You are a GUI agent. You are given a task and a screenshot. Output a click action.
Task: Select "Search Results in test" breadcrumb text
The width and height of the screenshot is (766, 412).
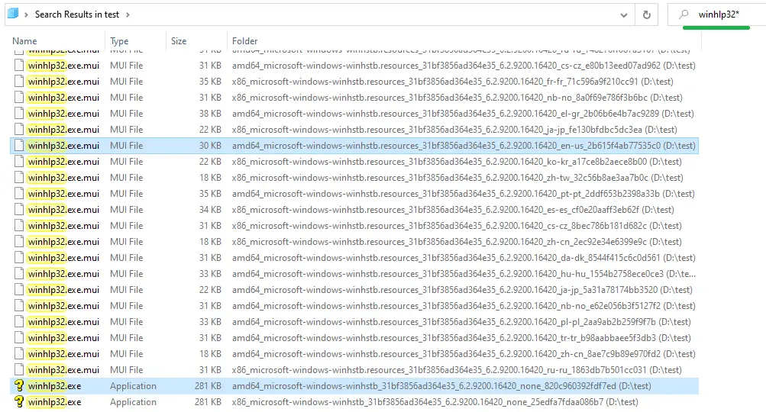78,14
